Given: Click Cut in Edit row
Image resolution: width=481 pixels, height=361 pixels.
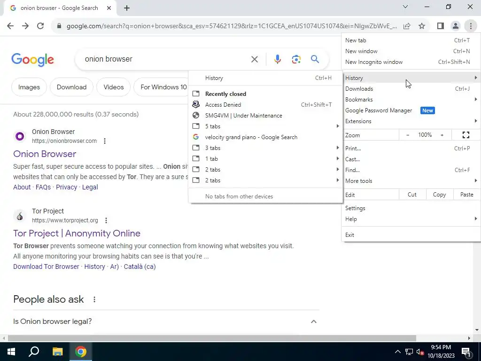Looking at the screenshot, I should tap(412, 195).
